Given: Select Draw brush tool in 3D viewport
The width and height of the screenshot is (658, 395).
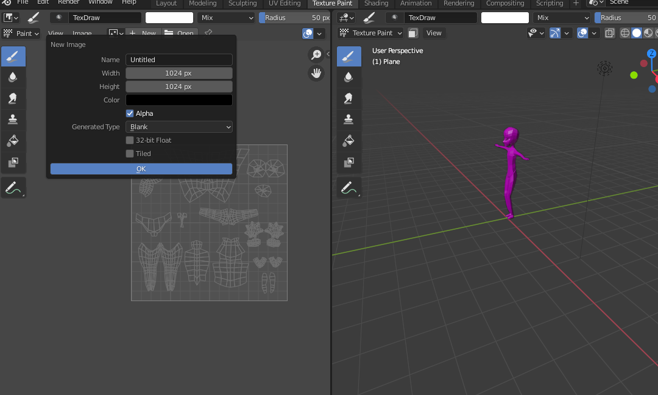Looking at the screenshot, I should [348, 57].
